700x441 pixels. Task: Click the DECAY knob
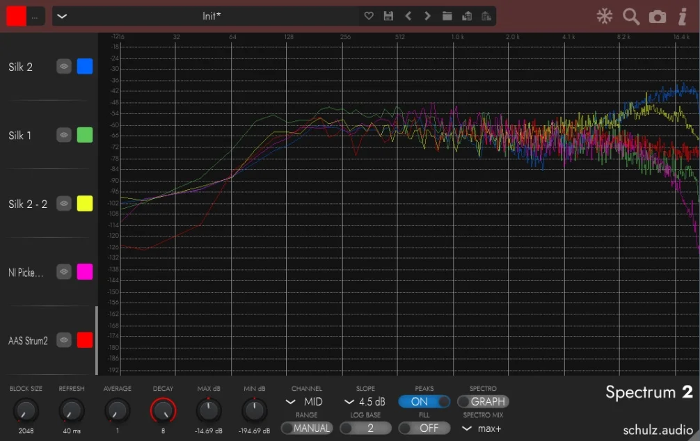coord(163,410)
